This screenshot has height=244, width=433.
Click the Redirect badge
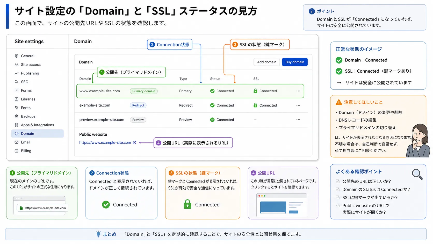click(x=138, y=105)
